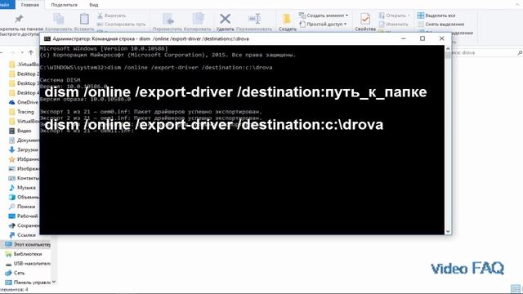523x294 pixels.
Task: Click sidebar scroll-down chevron near Панель управления
Action: (54, 282)
